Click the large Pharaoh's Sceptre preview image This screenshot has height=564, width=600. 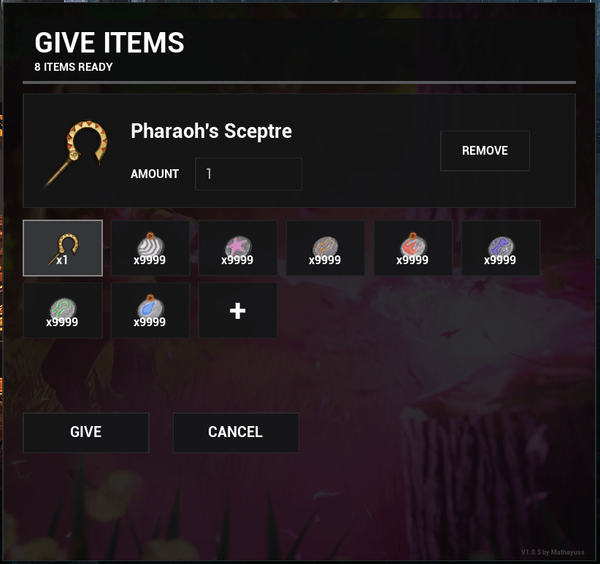(x=76, y=153)
